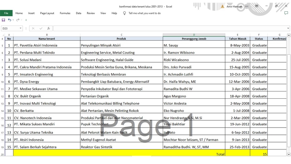
Task: Switch to the Page Layout tab
Action: [47, 13]
